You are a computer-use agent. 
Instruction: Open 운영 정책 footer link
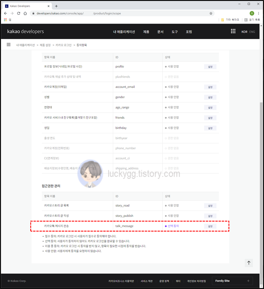point(164,281)
